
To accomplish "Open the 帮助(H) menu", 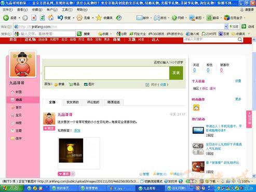I will tap(82, 10).
